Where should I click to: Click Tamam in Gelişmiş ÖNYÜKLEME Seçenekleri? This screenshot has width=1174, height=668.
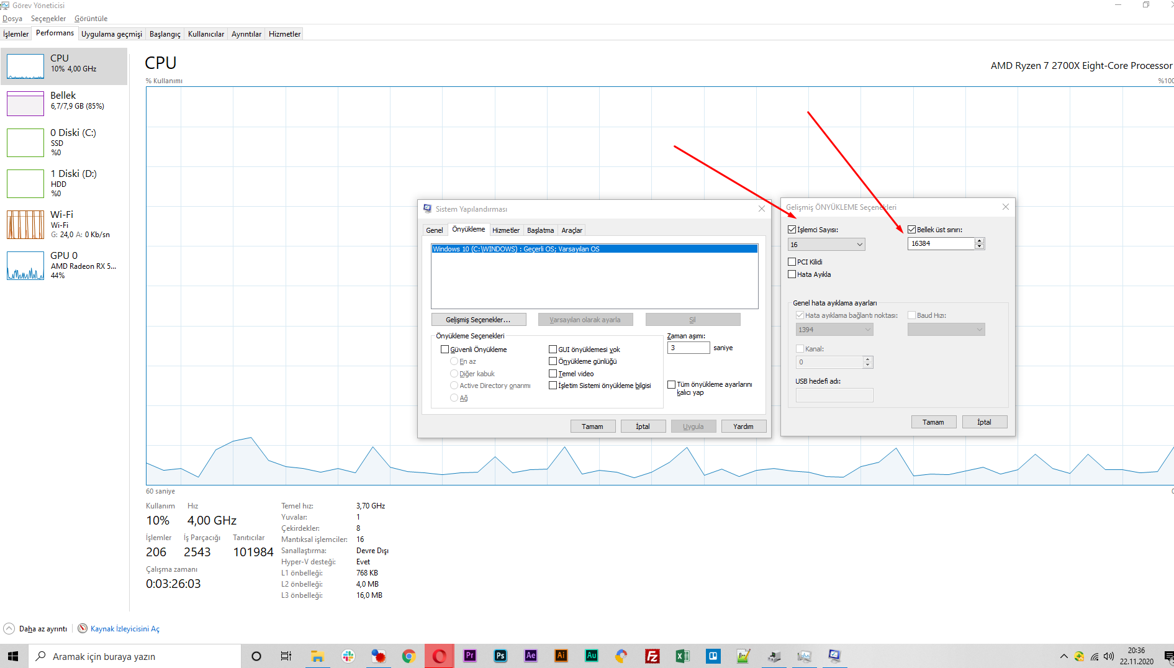934,422
